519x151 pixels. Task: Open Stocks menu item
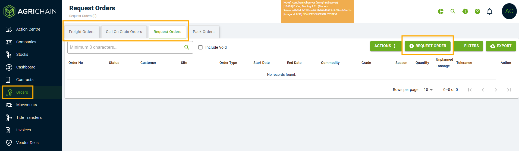[31, 54]
